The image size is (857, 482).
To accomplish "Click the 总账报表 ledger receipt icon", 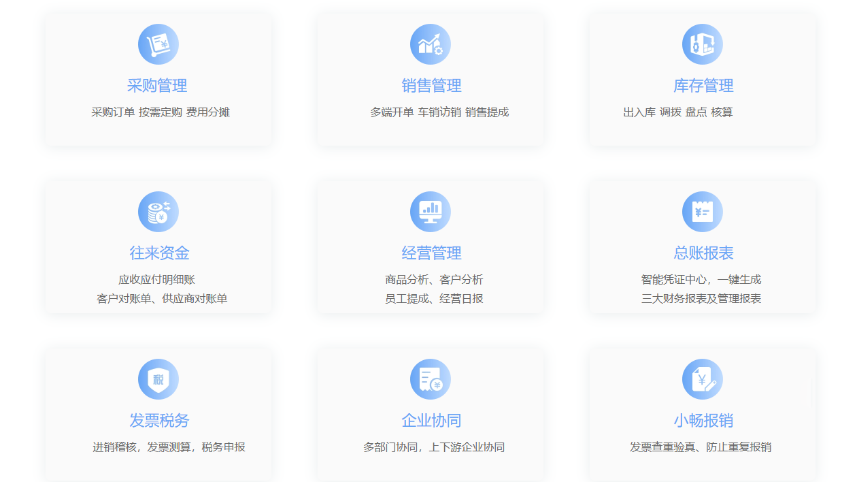I will [703, 212].
